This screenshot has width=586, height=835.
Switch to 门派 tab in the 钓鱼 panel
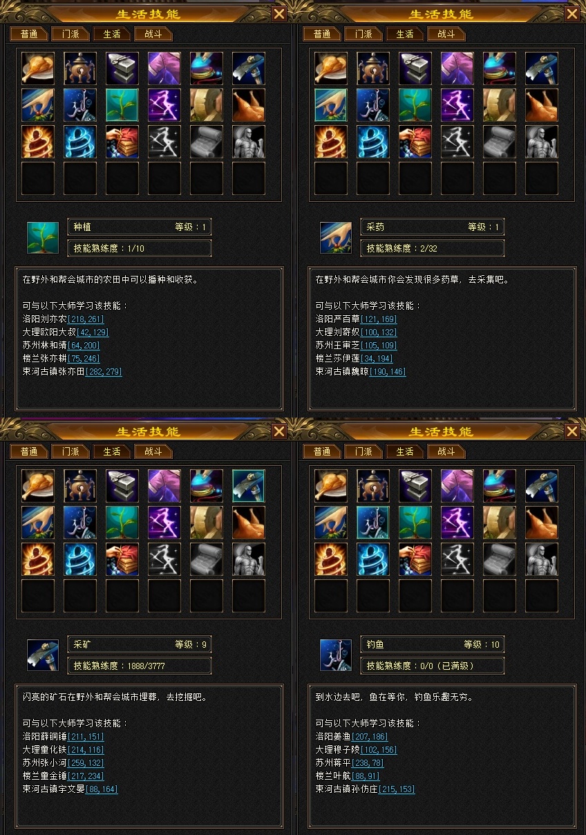pyautogui.click(x=363, y=451)
